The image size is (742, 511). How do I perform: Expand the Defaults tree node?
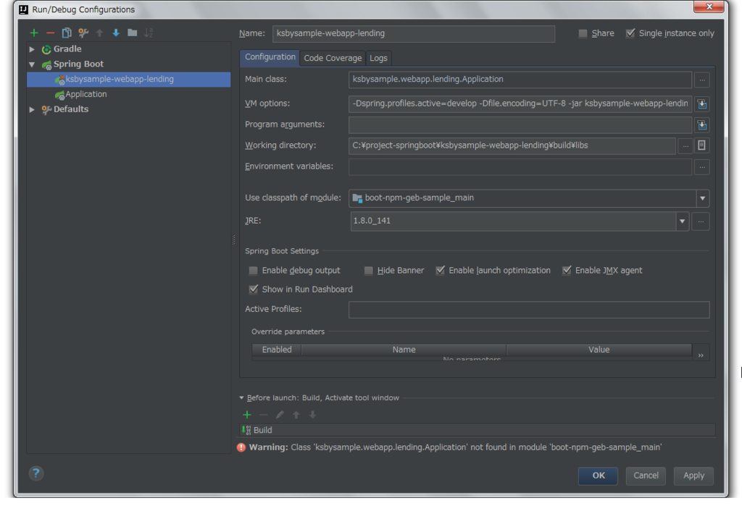[x=32, y=110]
